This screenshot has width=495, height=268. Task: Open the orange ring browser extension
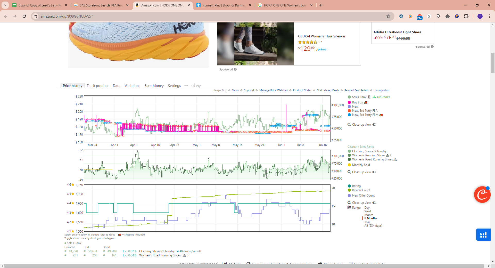410,16
